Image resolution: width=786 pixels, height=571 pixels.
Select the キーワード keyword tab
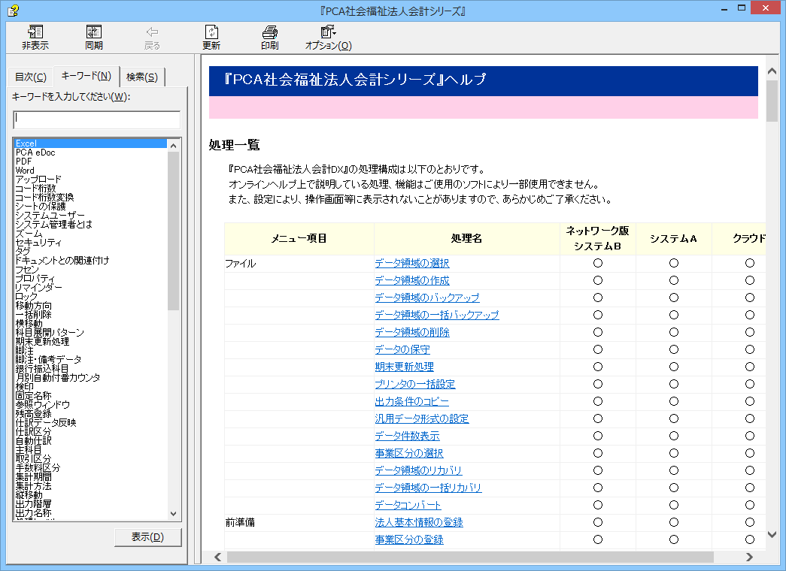[x=86, y=76]
